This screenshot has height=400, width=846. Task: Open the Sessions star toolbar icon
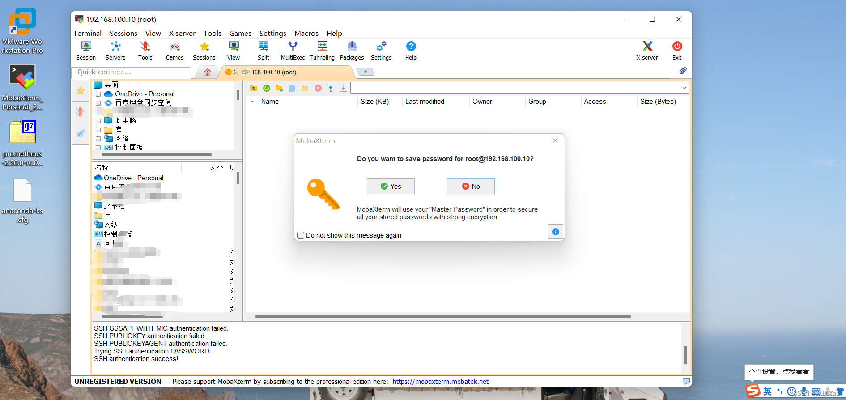tap(204, 51)
